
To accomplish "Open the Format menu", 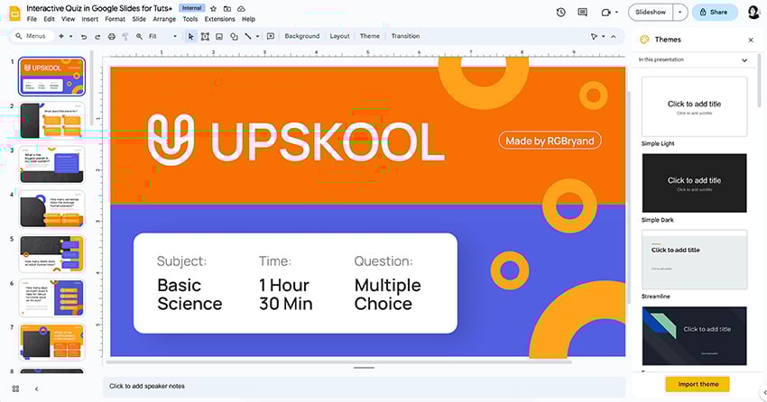I will click(115, 19).
